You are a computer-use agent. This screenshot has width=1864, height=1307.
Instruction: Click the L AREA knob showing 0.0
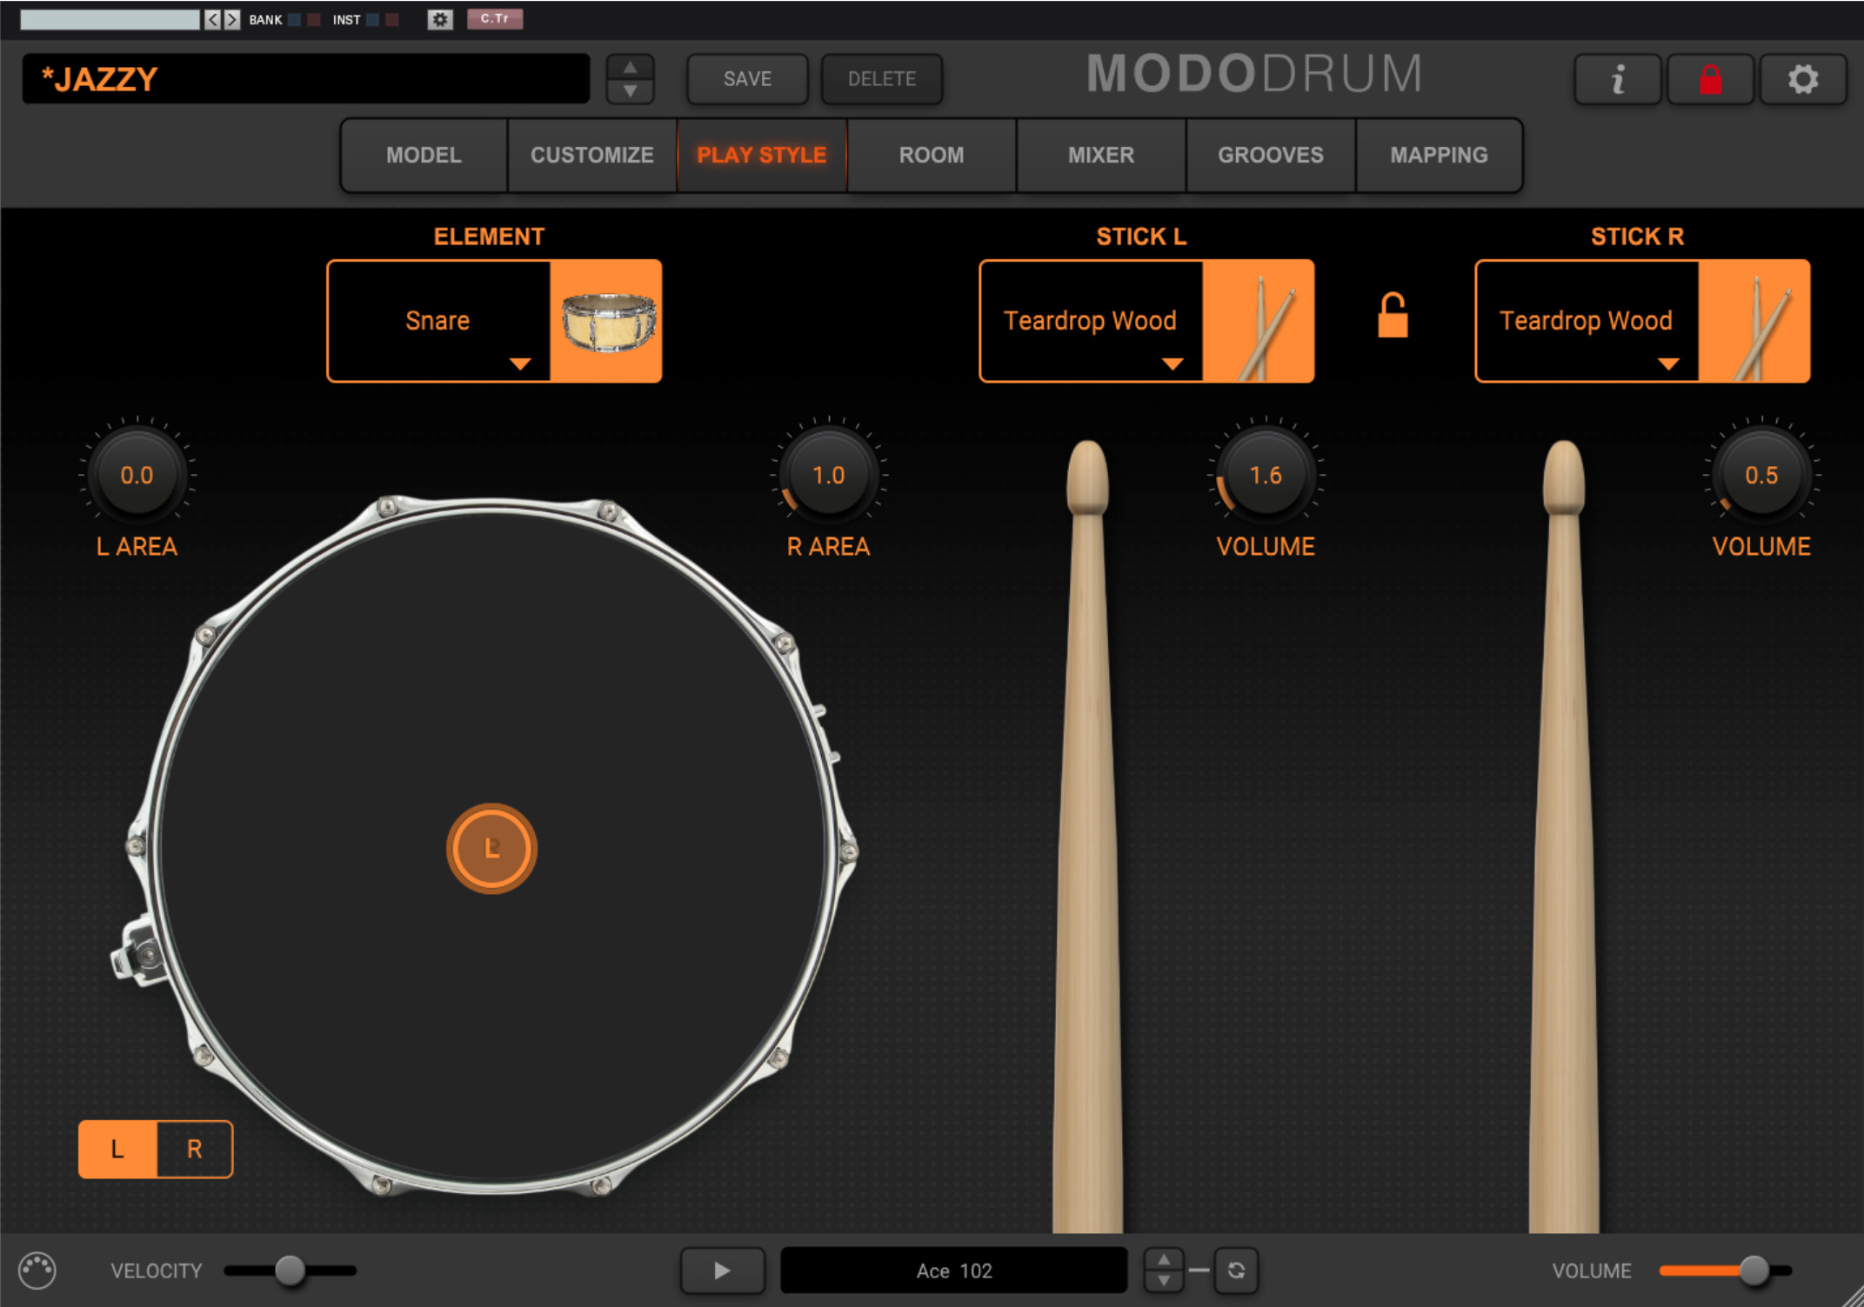[137, 475]
